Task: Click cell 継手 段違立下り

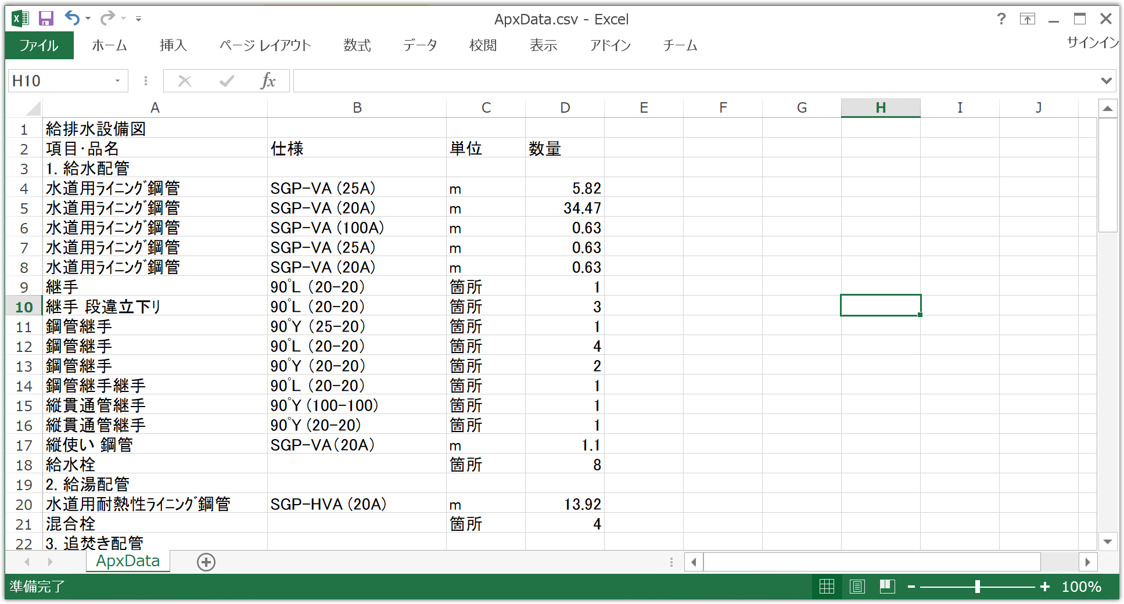Action: pos(155,306)
